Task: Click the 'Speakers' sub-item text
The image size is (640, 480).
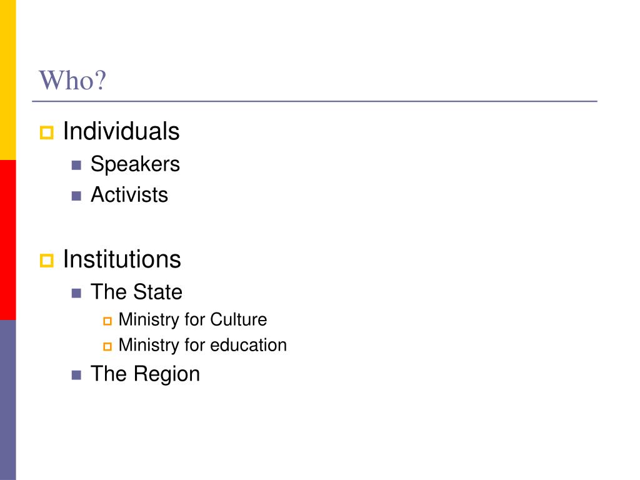Action: coord(135,164)
